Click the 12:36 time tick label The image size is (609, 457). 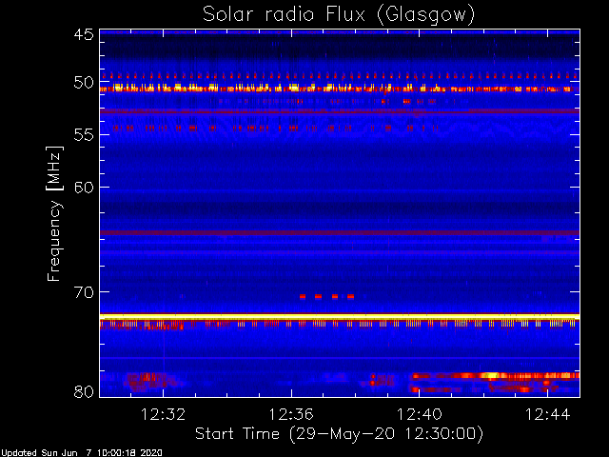(291, 414)
